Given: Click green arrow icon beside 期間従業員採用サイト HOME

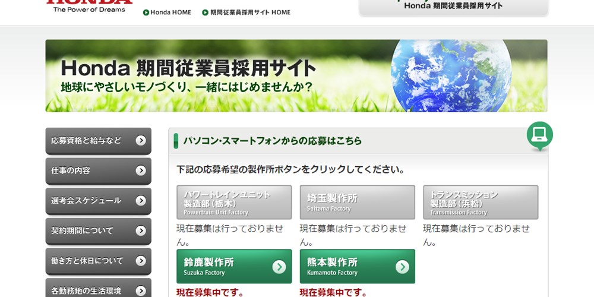Looking at the screenshot, I should coord(206,12).
